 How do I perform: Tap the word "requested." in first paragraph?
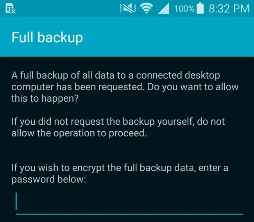coord(121,87)
